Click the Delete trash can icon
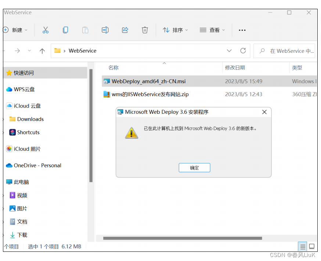The image size is (321, 261). (145, 30)
